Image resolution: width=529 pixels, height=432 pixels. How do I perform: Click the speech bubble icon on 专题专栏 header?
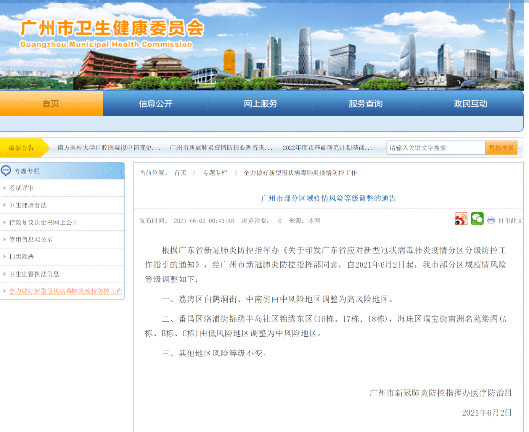(7, 171)
